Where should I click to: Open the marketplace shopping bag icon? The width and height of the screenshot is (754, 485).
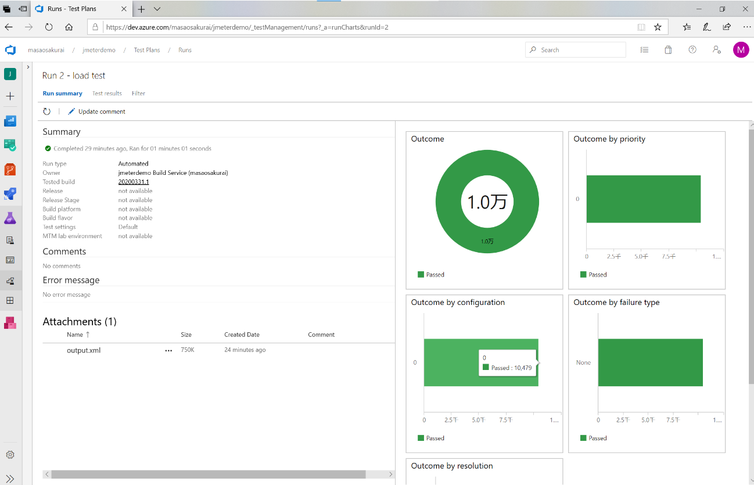(x=668, y=50)
